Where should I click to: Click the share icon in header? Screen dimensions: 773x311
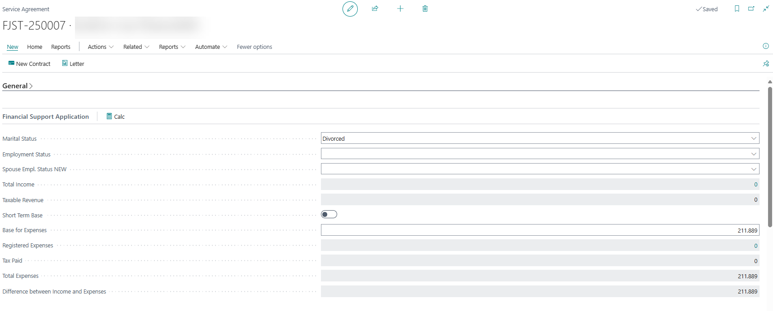point(375,9)
